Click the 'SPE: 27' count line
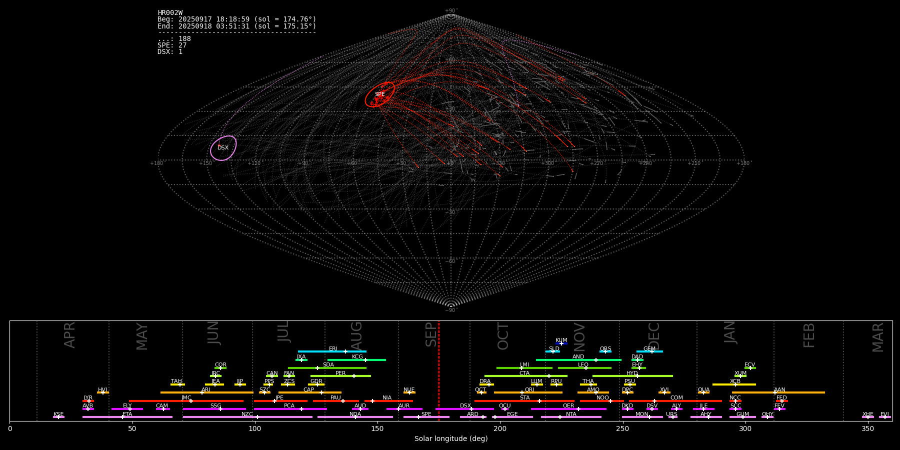 click(x=172, y=45)
